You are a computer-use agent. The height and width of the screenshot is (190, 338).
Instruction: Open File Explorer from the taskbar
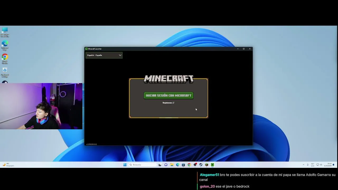[172, 165]
